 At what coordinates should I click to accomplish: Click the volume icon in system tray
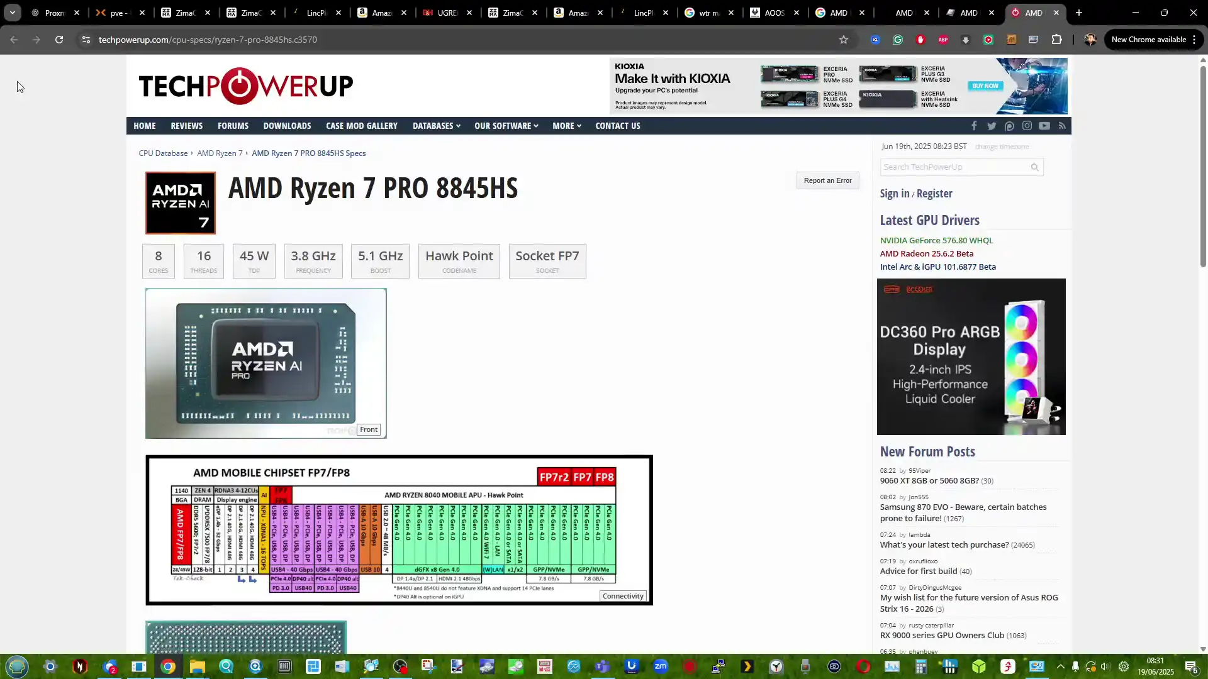pos(1105,667)
